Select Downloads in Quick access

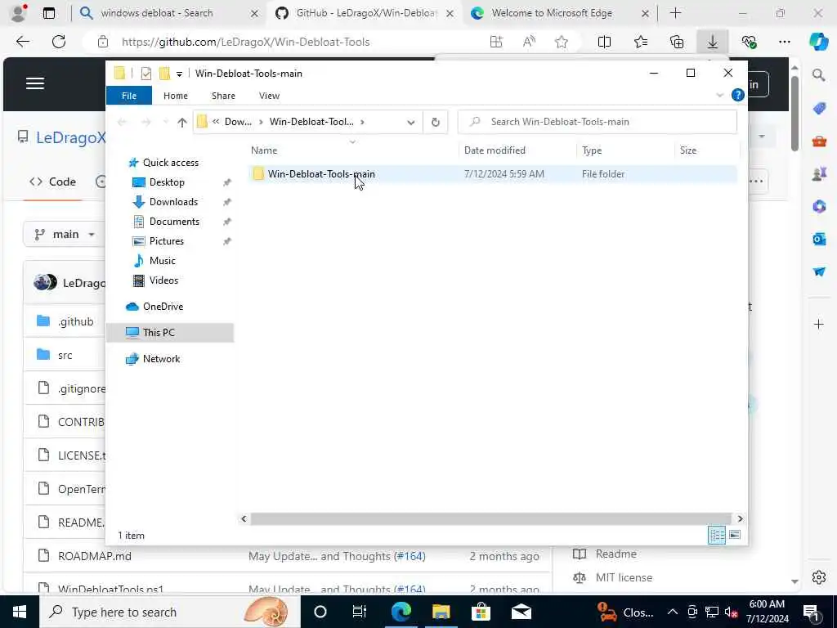point(173,202)
